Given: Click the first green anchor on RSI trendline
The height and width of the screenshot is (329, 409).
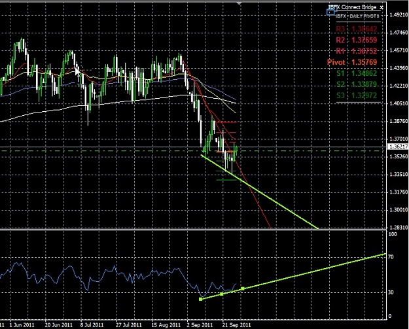Looking at the screenshot, I should click(x=201, y=299).
